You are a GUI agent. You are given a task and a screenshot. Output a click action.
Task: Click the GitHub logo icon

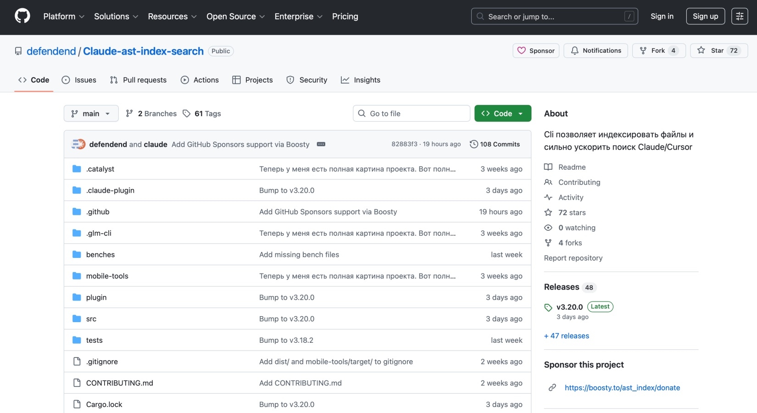[x=22, y=16]
